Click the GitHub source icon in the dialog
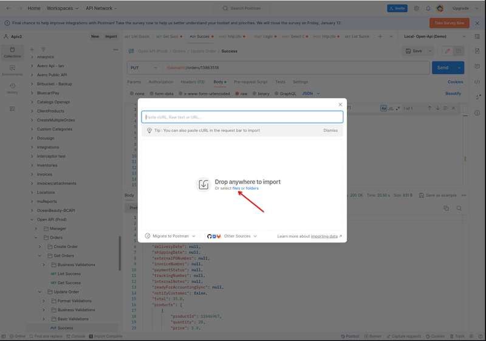 209,236
